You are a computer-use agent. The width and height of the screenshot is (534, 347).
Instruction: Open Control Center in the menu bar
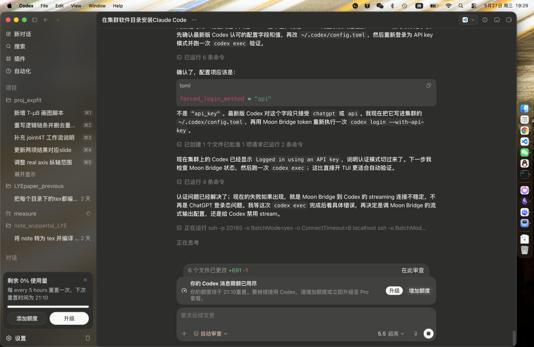tap(474, 6)
